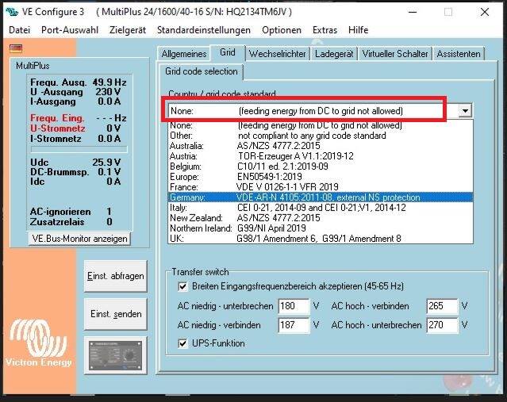Click the VE Configure app icon in title bar
The image size is (507, 402).
12,12
